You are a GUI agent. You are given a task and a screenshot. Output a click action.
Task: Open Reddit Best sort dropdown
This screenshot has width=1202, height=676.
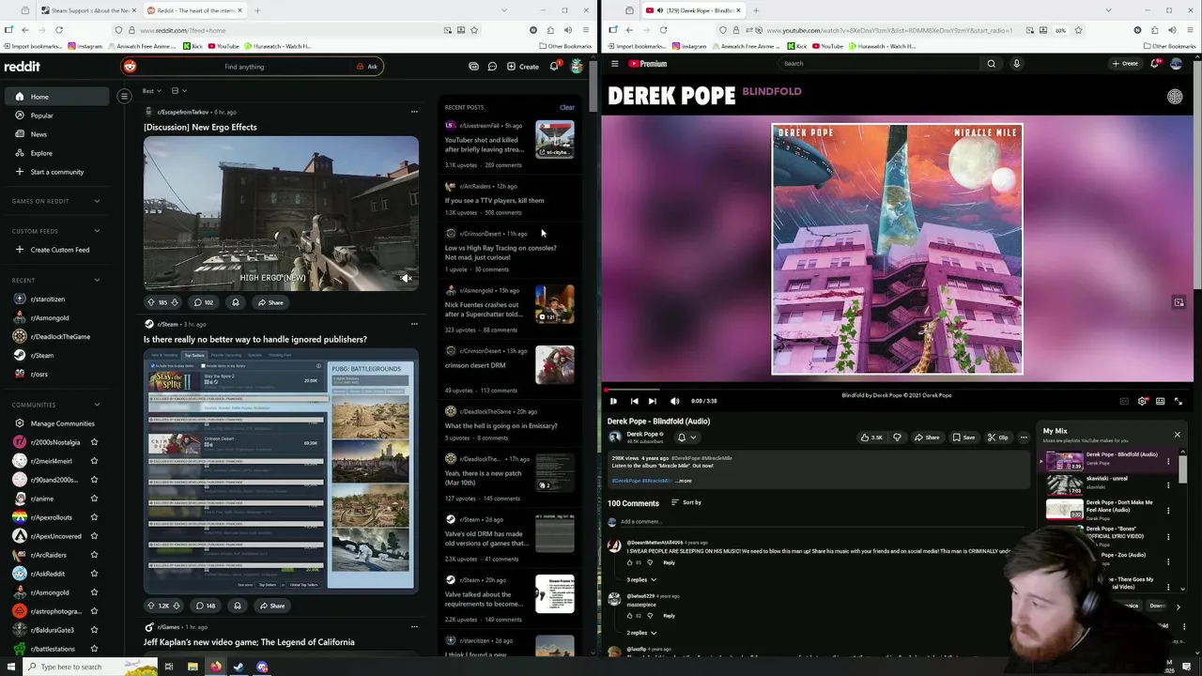pyautogui.click(x=152, y=91)
